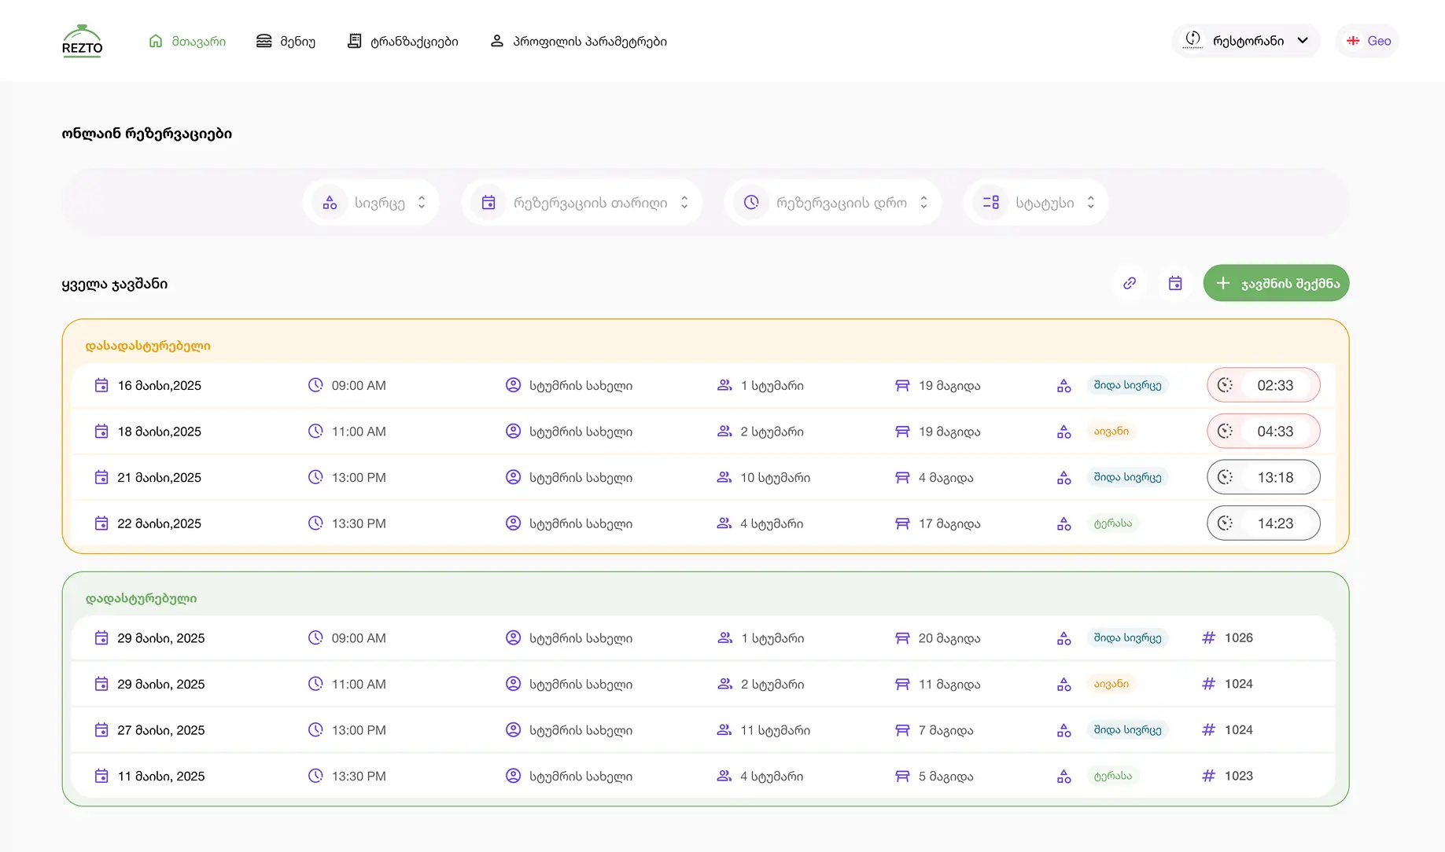Click the აივანი tag in 18 მაისი row

(1111, 432)
